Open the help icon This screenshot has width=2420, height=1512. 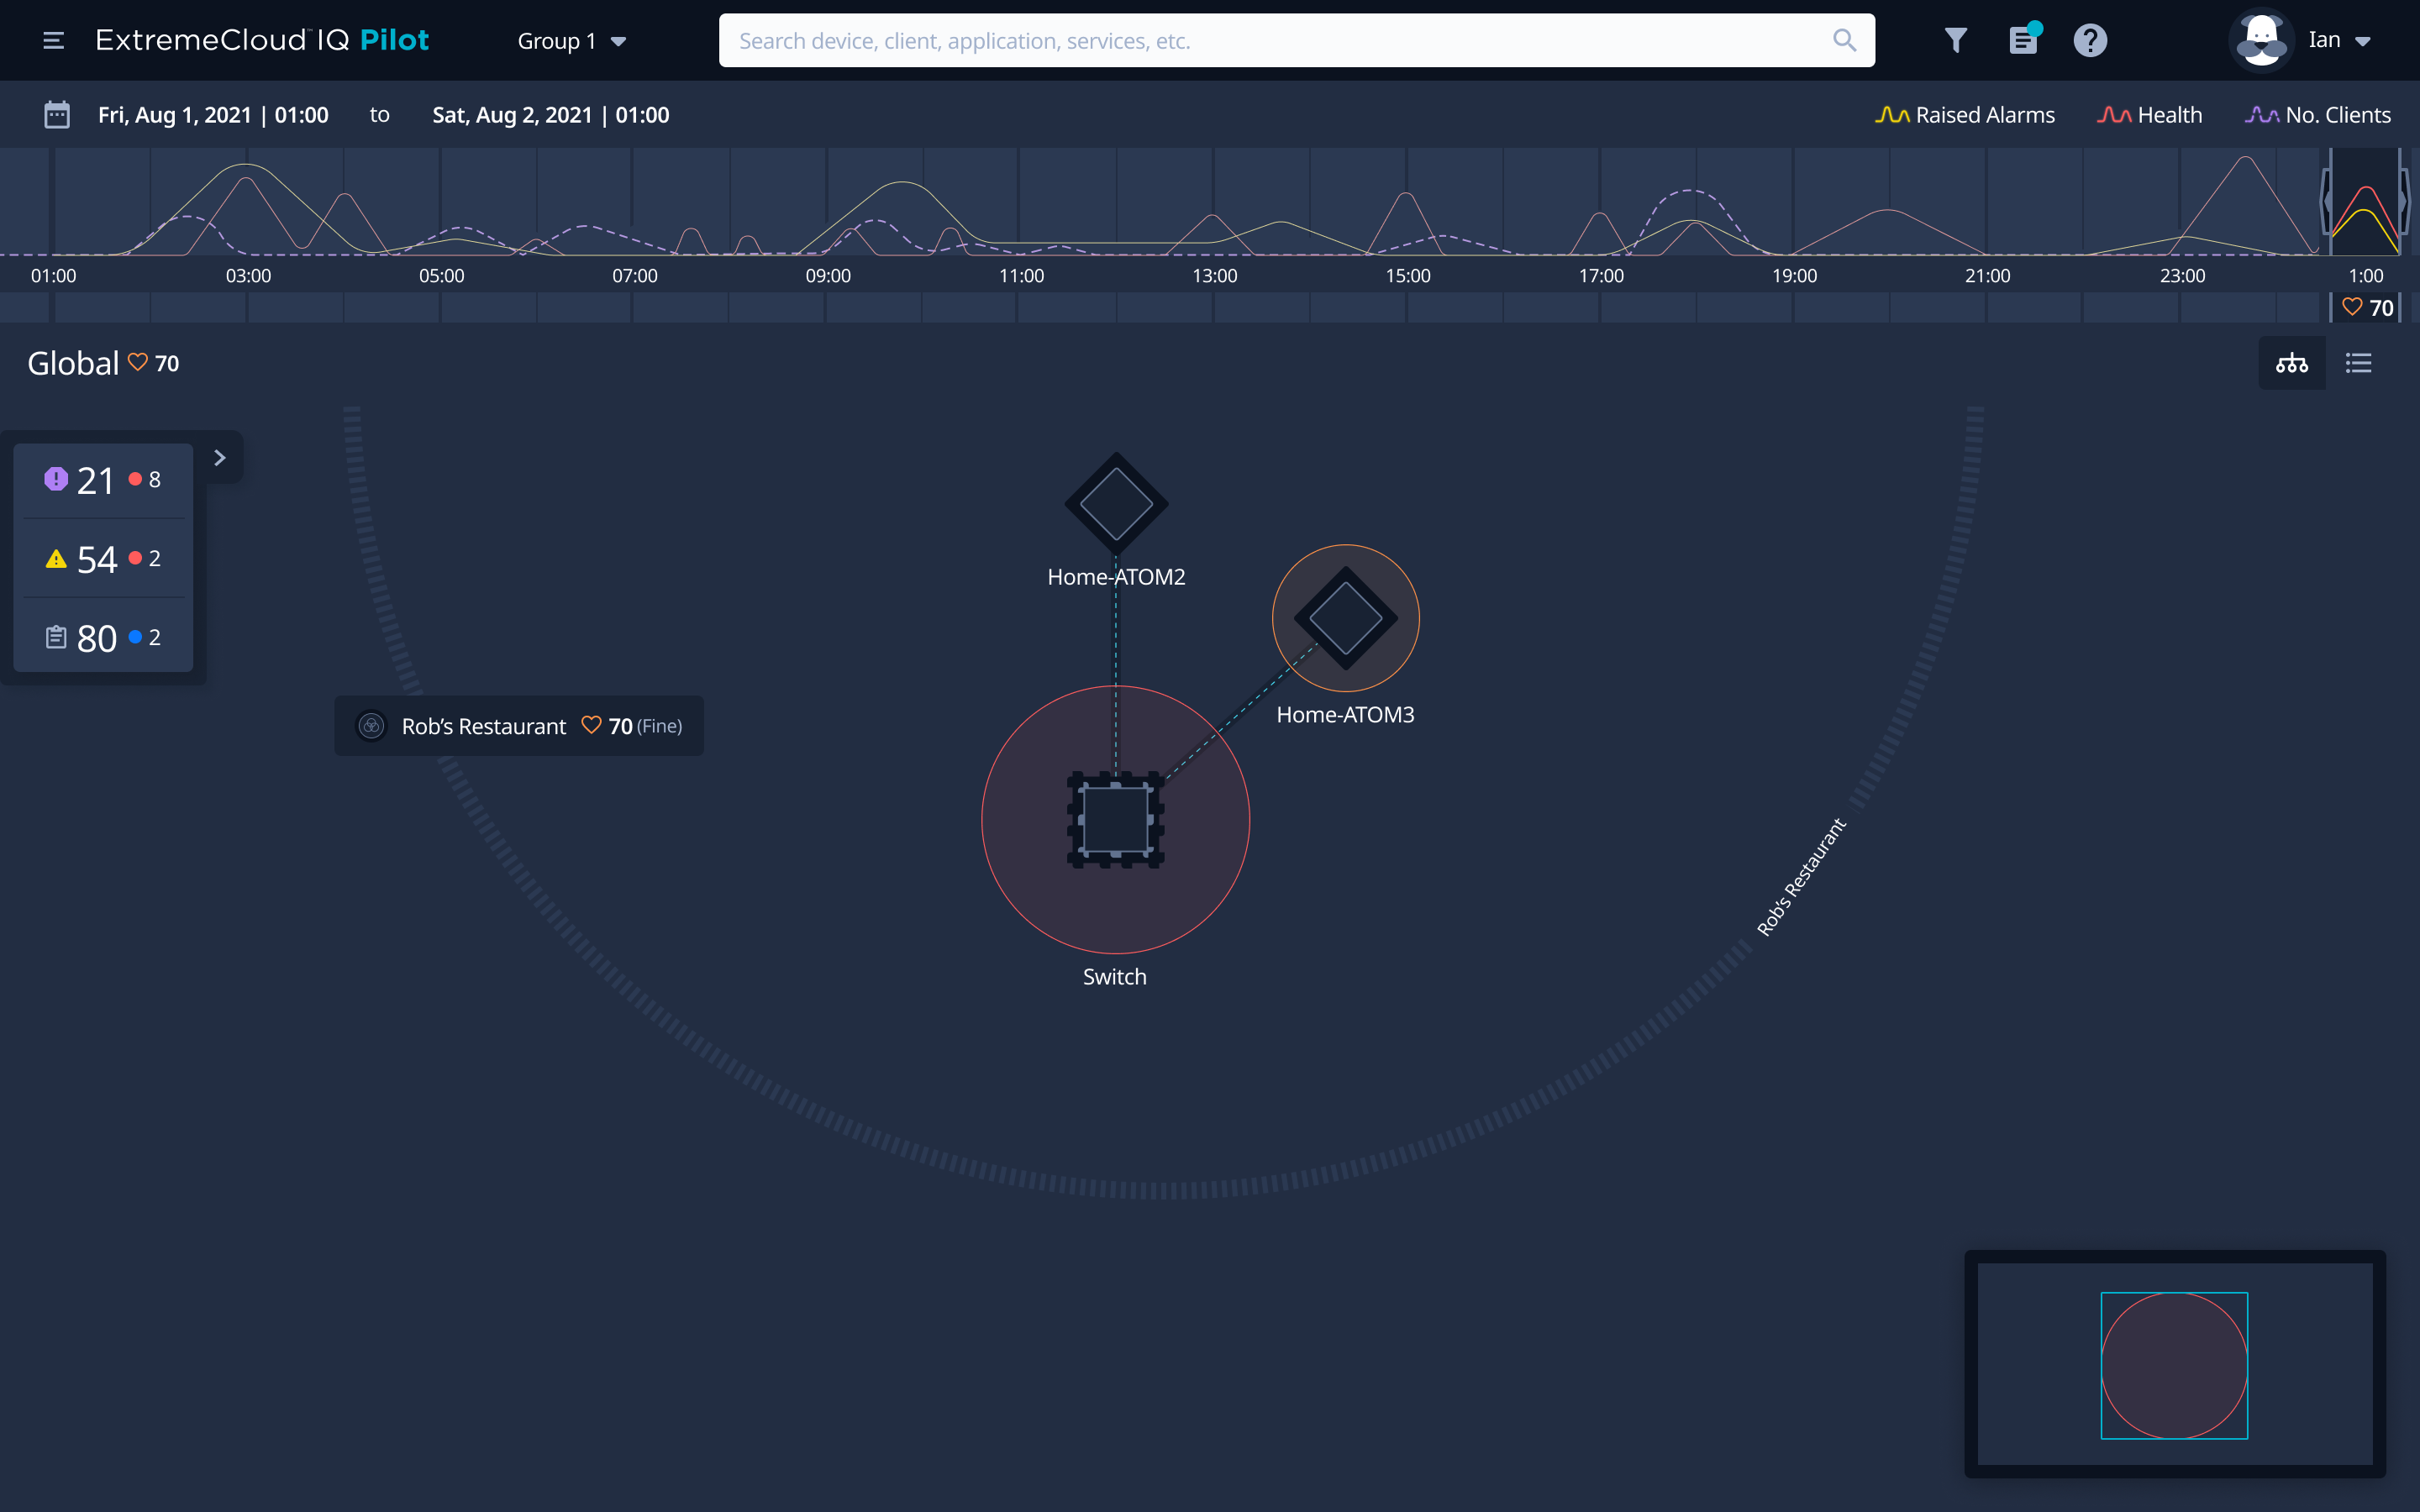point(2091,40)
